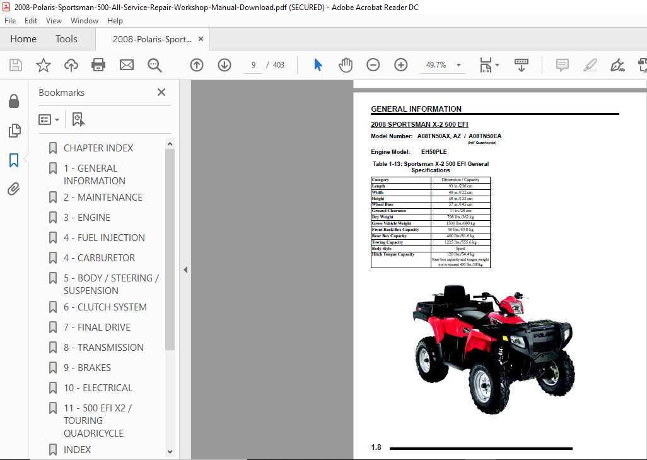Click 'Towing Capacity' table row label

click(387, 242)
